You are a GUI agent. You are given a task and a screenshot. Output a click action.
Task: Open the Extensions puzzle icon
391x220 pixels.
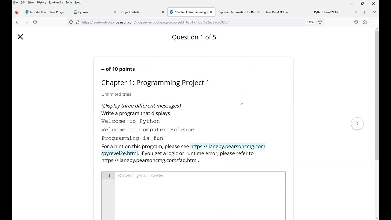(x=365, y=22)
